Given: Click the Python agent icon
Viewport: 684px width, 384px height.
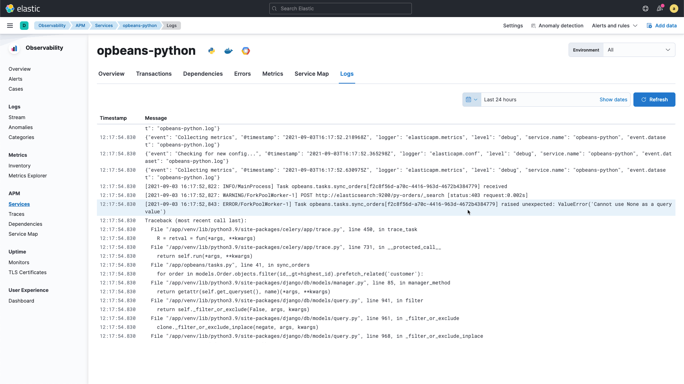Looking at the screenshot, I should 212,51.
